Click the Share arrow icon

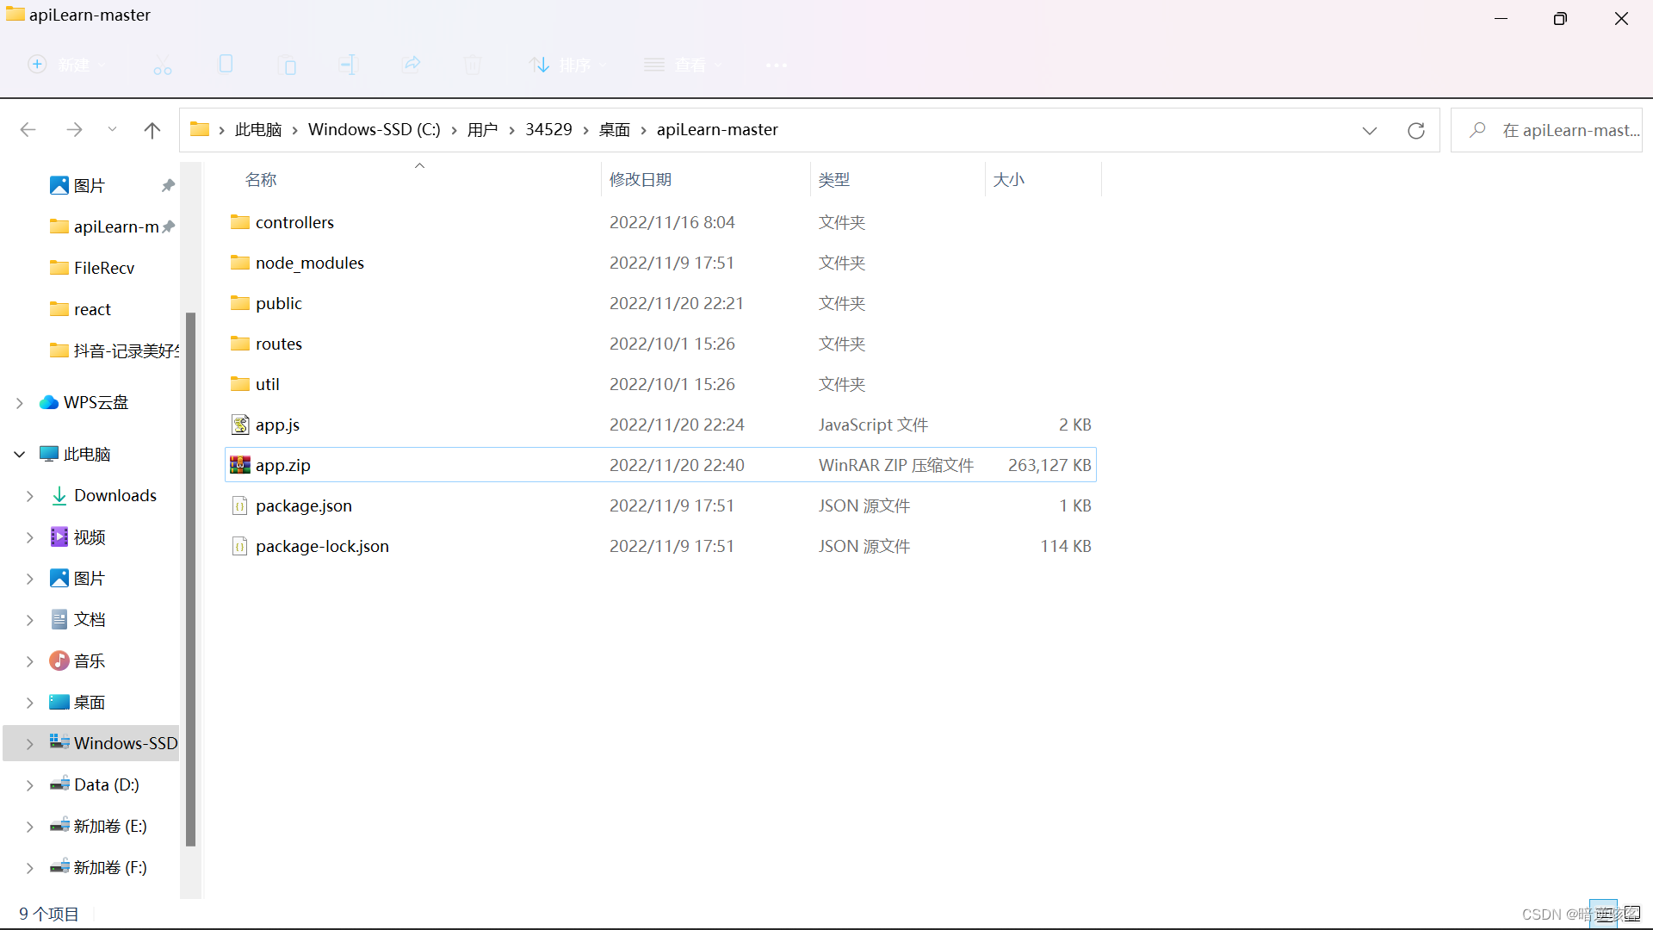[x=412, y=65]
